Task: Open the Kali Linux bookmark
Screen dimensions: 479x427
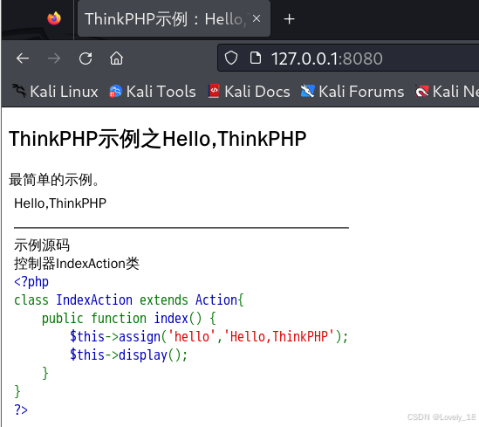Action: 55,92
